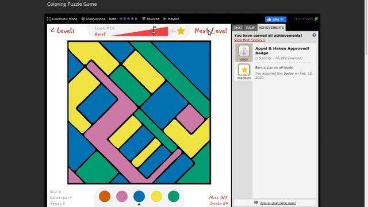The height and width of the screenshot is (207, 368).
Task: Click the Instructions label
Action: click(95, 19)
